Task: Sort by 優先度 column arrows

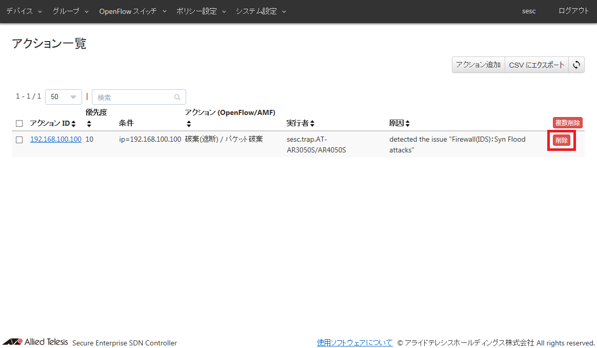Action: pyautogui.click(x=89, y=124)
